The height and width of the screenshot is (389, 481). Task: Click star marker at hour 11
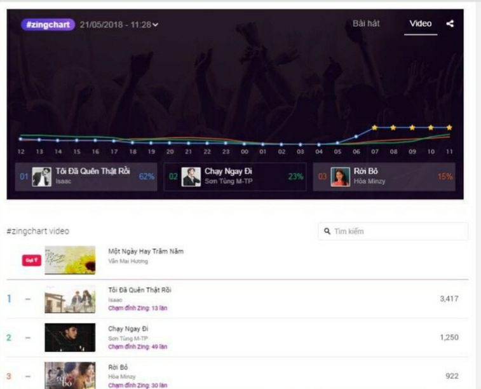point(449,128)
